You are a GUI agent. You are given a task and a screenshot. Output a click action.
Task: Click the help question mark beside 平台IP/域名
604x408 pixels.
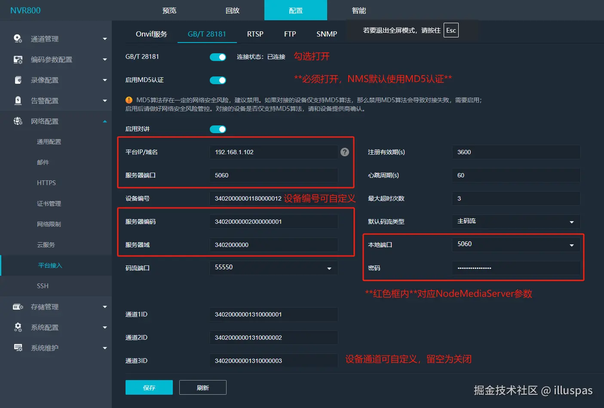click(x=344, y=152)
